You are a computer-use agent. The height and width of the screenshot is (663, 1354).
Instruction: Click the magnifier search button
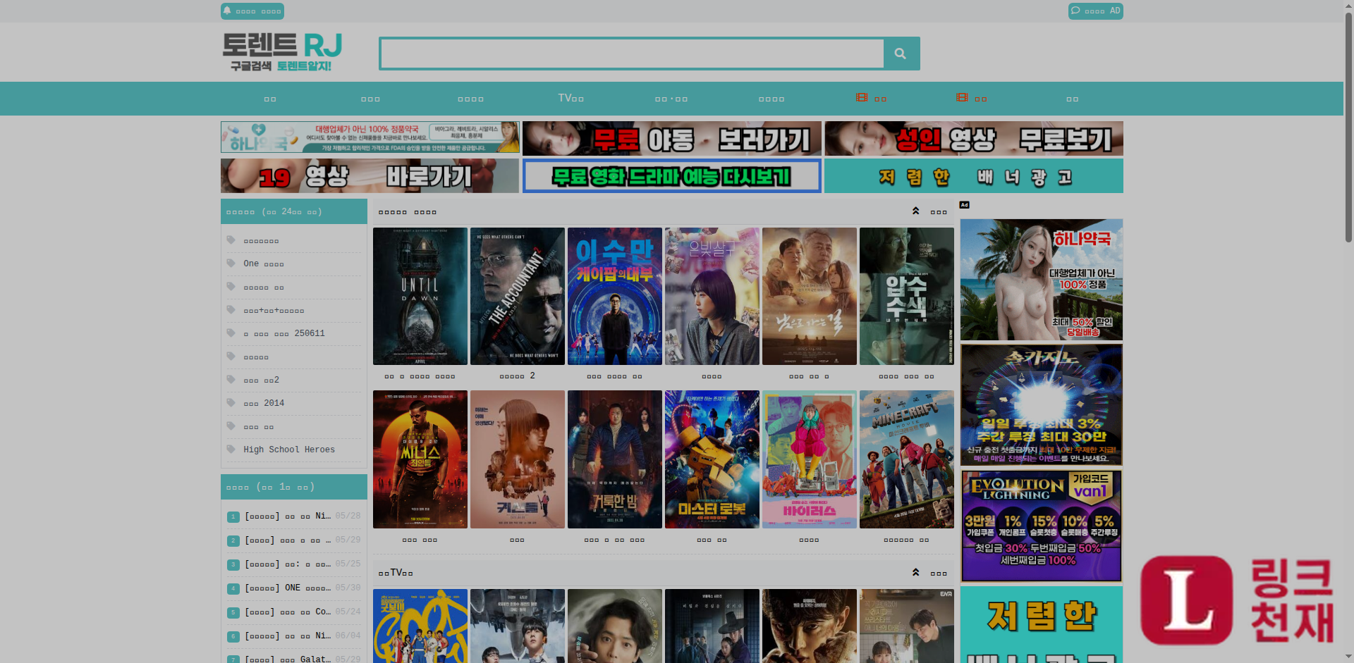coord(901,54)
